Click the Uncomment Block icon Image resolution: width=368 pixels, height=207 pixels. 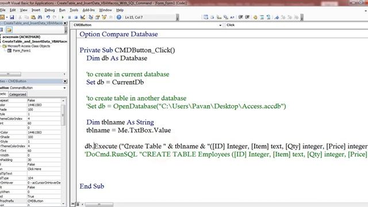[269, 17]
